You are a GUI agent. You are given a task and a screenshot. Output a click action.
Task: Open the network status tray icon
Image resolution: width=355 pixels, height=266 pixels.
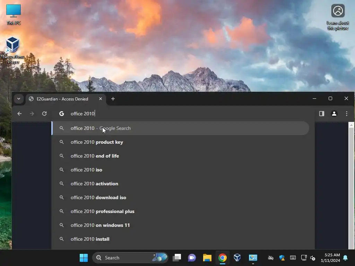click(304, 258)
